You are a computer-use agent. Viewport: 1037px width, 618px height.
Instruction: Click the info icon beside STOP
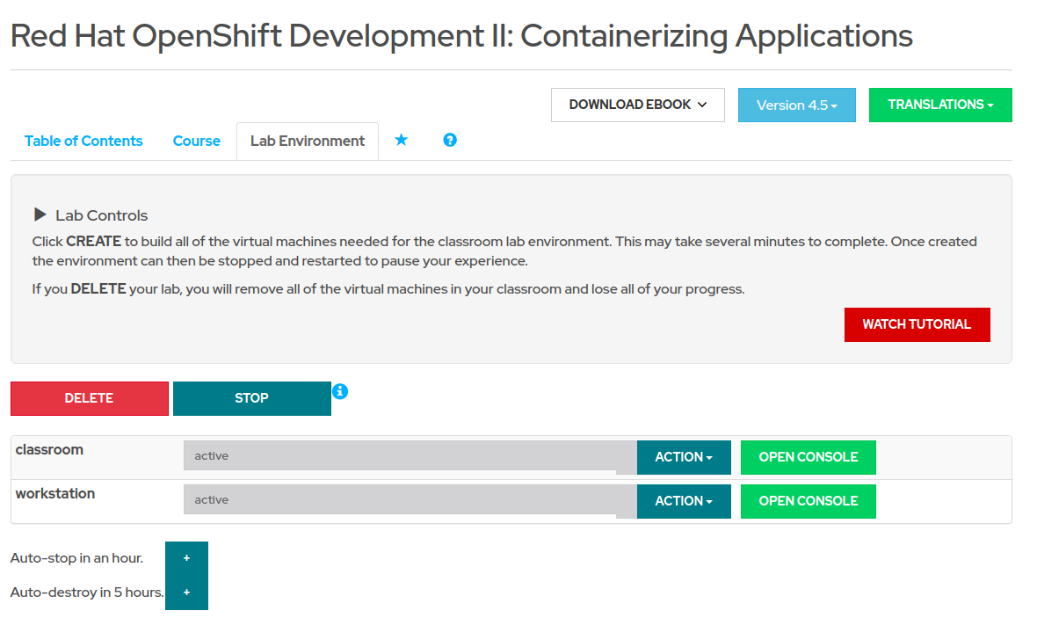pyautogui.click(x=340, y=391)
